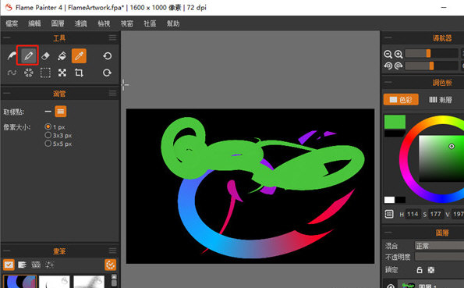The height and width of the screenshot is (288, 464).
Task: Select the rectangular selection tool
Action: tap(45, 73)
